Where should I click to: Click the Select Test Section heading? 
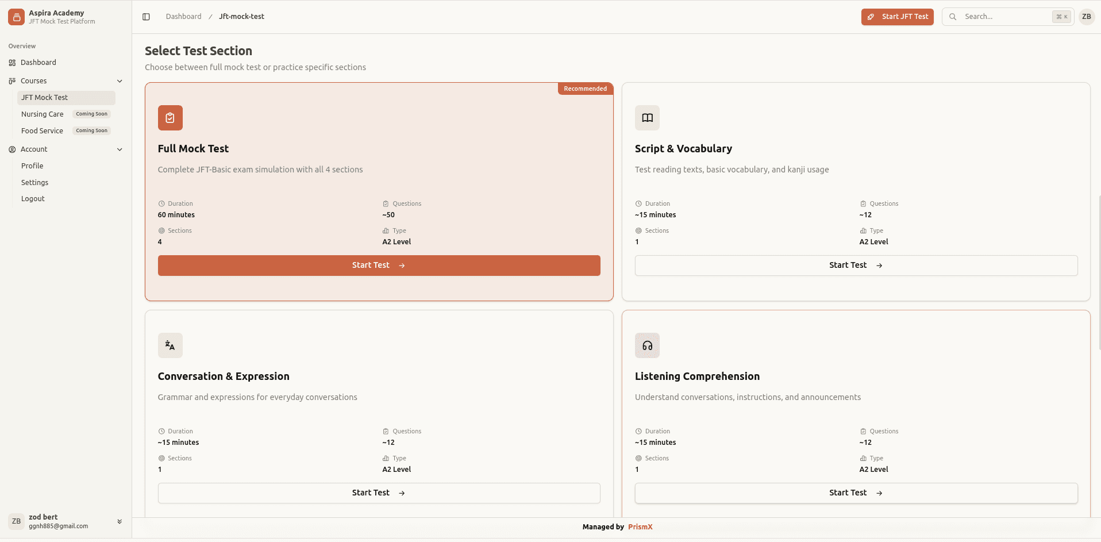(x=198, y=51)
